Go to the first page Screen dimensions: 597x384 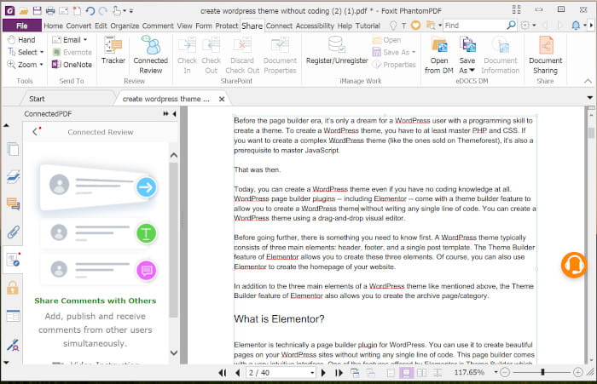pos(223,373)
